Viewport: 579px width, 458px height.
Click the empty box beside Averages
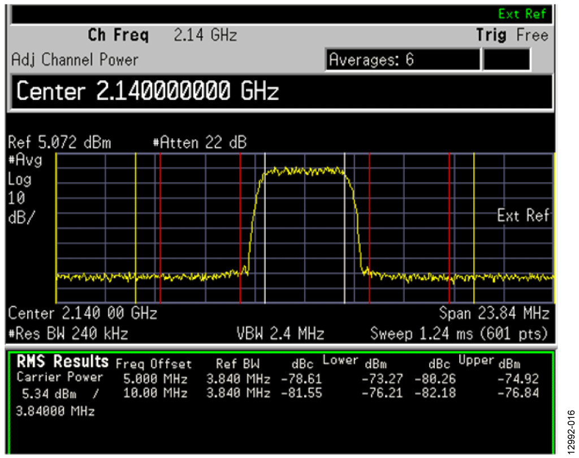pos(506,59)
